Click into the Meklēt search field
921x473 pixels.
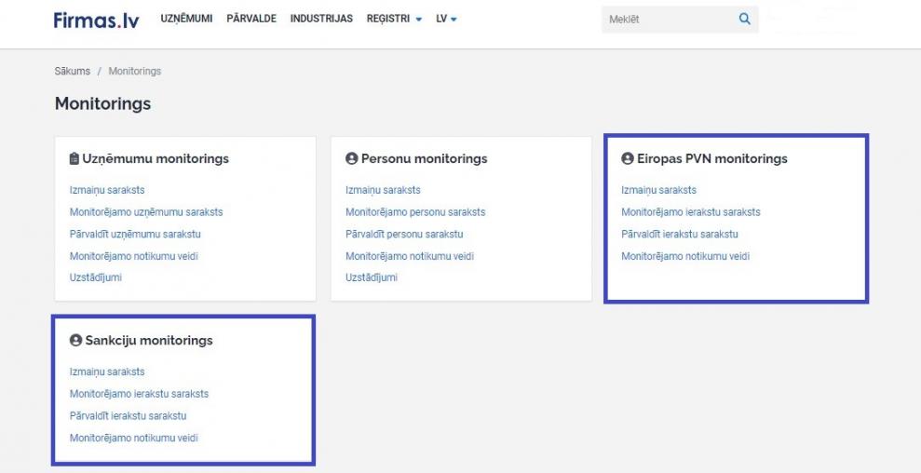click(x=666, y=19)
